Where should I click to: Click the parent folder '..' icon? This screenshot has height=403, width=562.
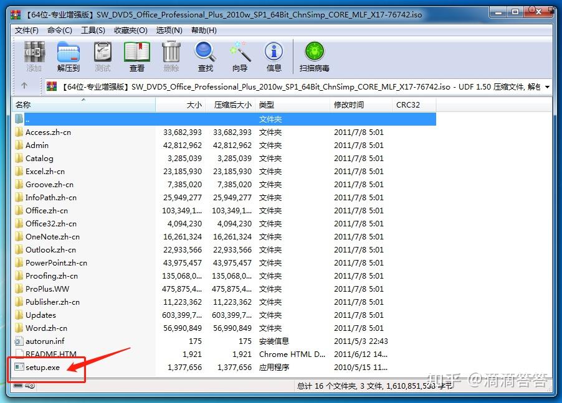pos(19,118)
